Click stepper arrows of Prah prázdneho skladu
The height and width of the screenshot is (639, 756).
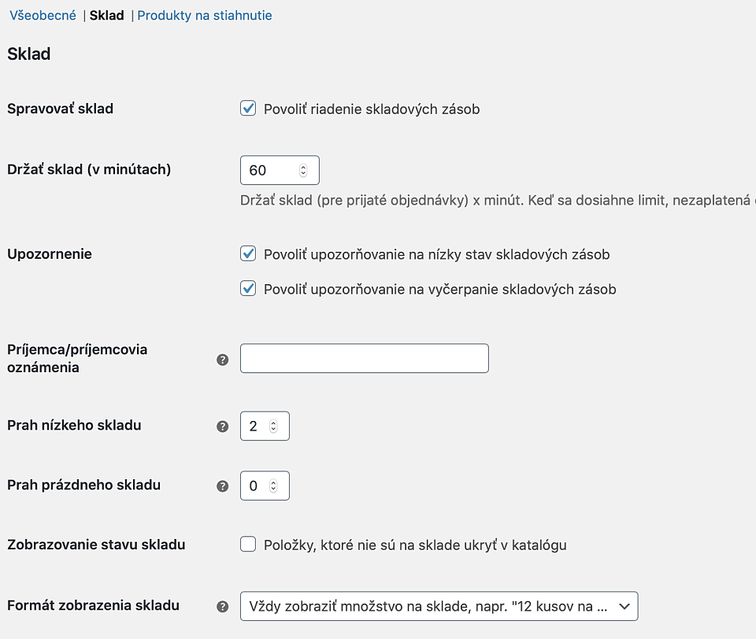(273, 486)
